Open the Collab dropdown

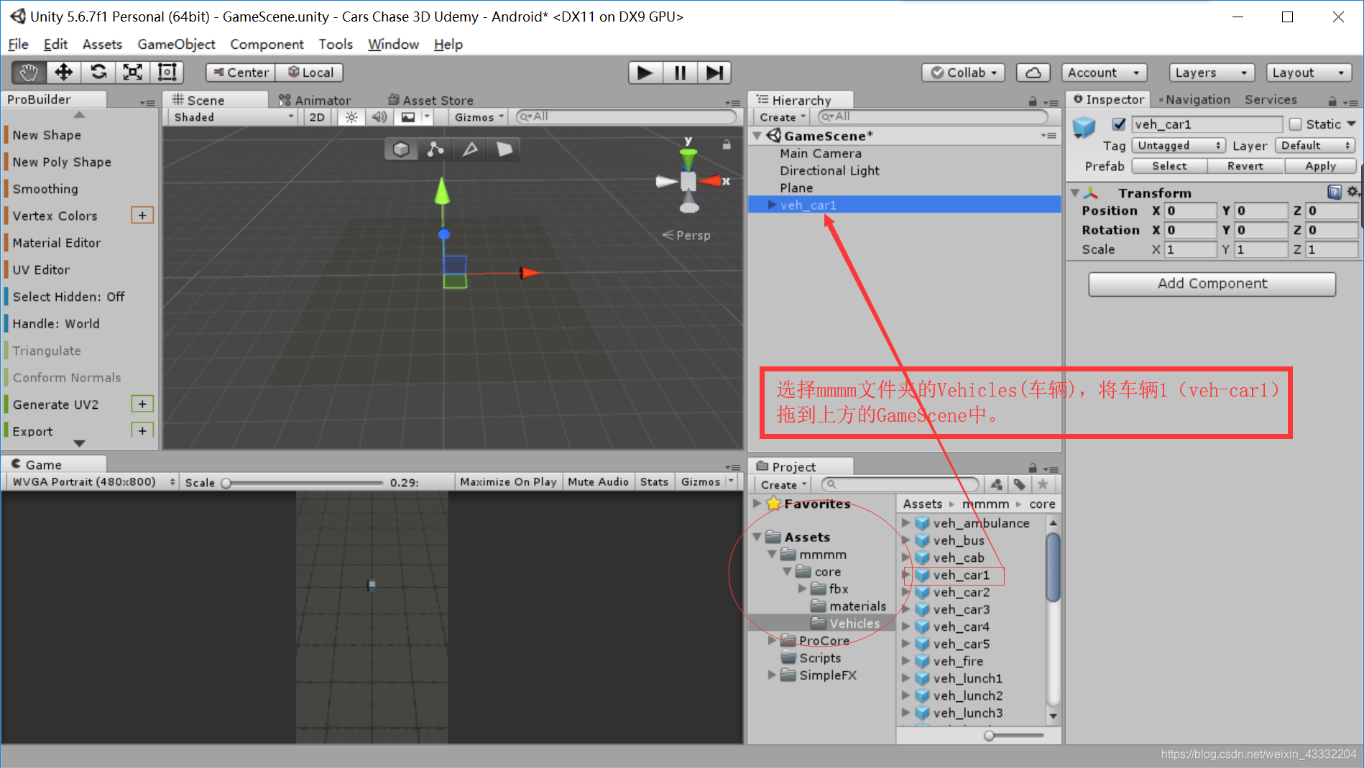point(963,73)
